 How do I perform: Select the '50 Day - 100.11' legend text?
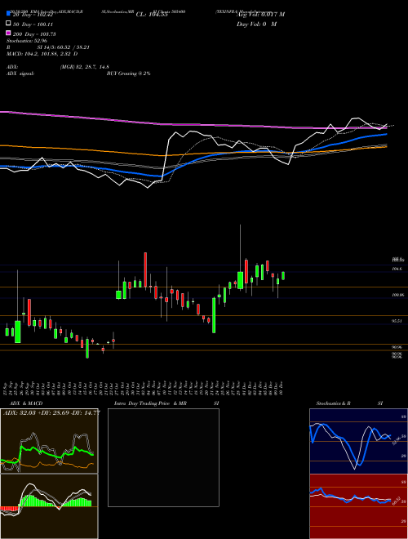33,24
